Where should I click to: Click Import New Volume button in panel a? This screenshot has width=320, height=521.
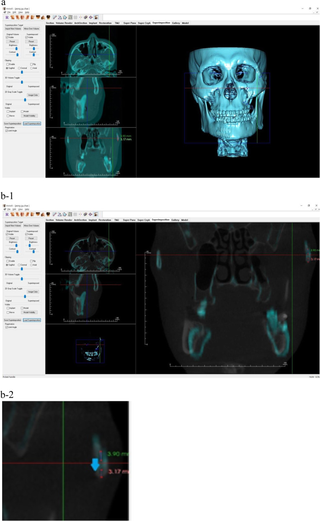13,29
